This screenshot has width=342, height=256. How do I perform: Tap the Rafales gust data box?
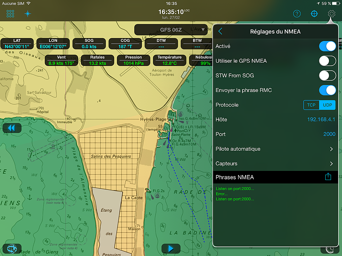[98, 60]
